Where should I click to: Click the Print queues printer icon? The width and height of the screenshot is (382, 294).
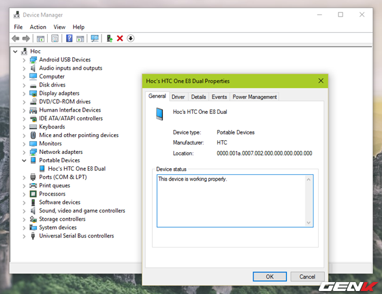(x=33, y=185)
